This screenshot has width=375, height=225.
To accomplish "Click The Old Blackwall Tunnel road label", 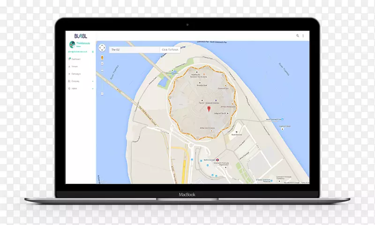I will pos(147,115).
